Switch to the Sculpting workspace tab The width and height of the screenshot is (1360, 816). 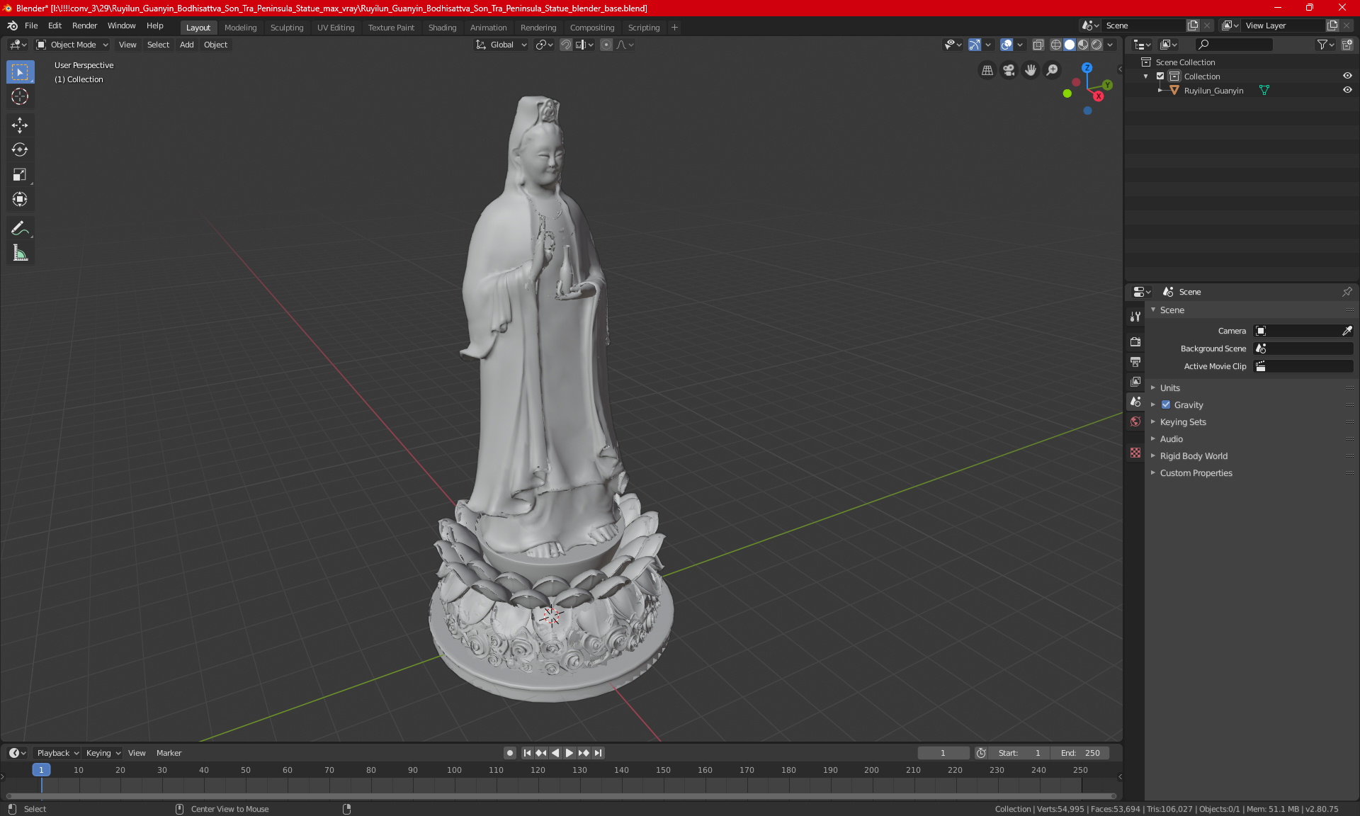pyautogui.click(x=286, y=28)
